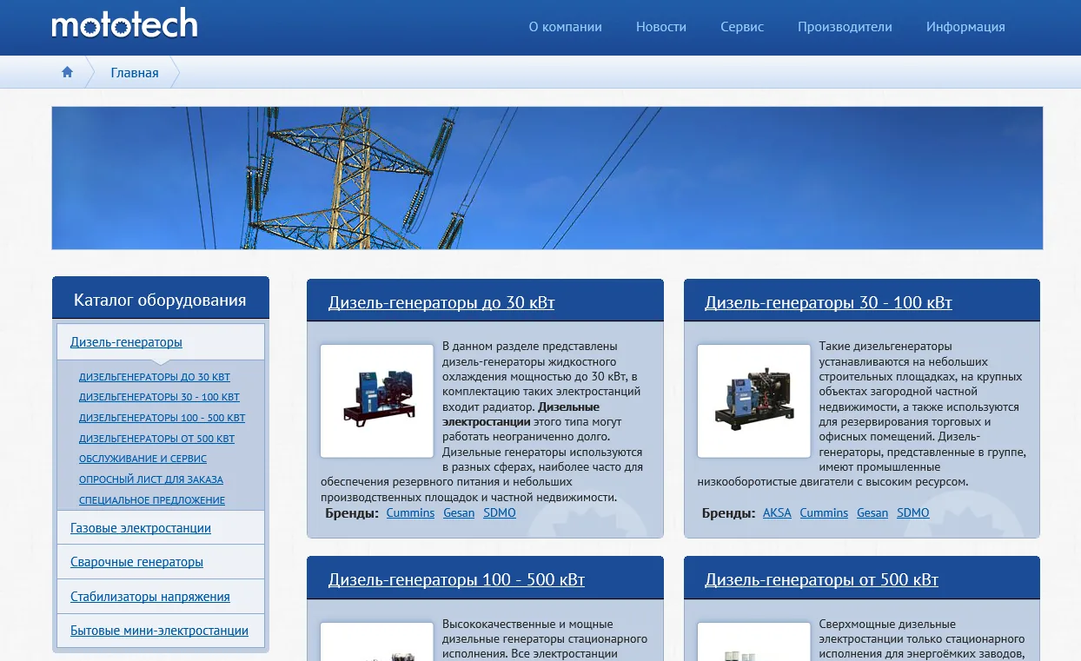
Task: Click Gesan brand in до 30 кВт card
Action: point(459,513)
